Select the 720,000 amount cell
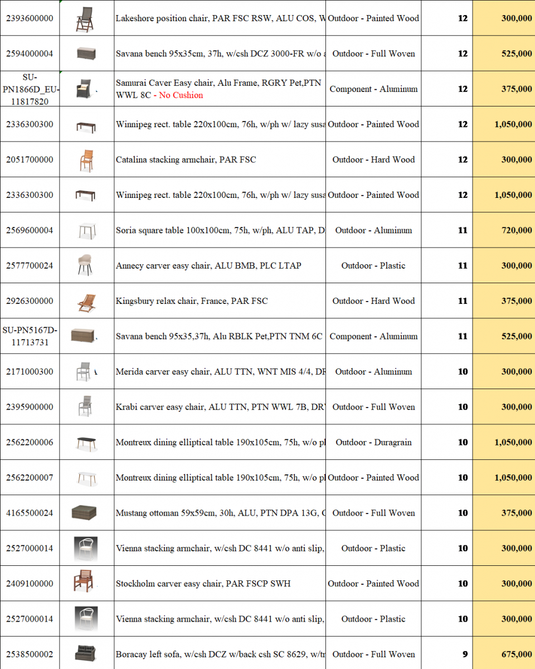Viewport: 535px width, 669px height. [x=504, y=230]
